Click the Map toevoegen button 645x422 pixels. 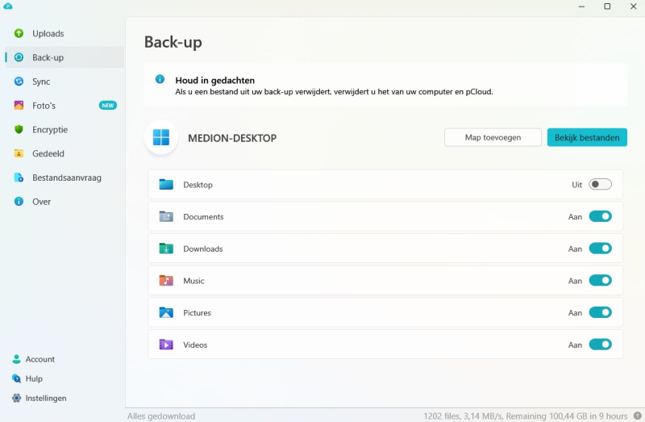tap(493, 137)
